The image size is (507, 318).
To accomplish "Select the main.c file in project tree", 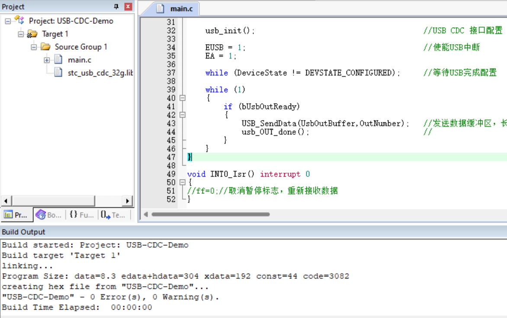I will click(79, 60).
